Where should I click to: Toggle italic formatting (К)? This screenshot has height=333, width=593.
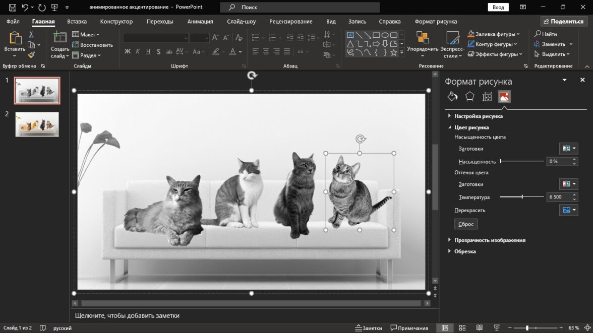pos(138,51)
